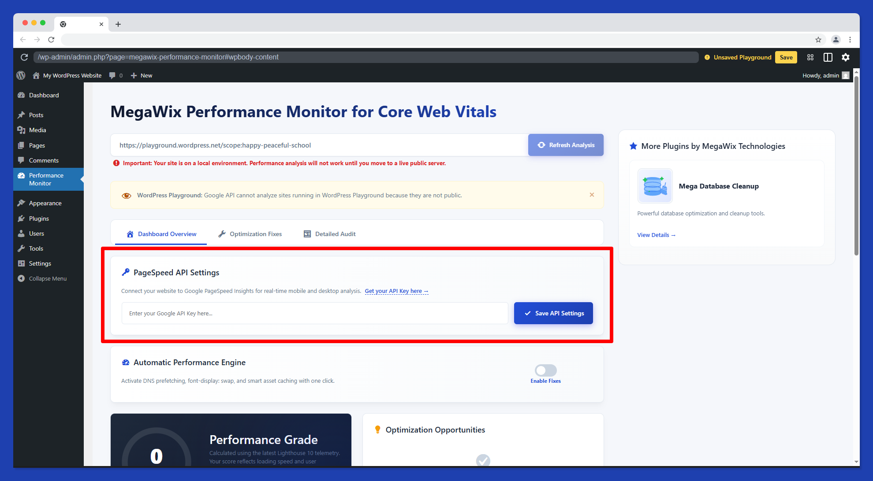Open Plugins via its plug icon
873x481 pixels.
point(21,218)
